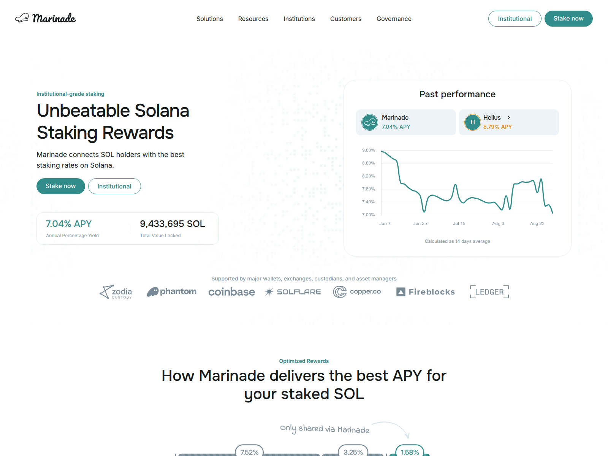This screenshot has height=456, width=608.
Task: Click the Marinade chef hat logo
Action: 22,18
